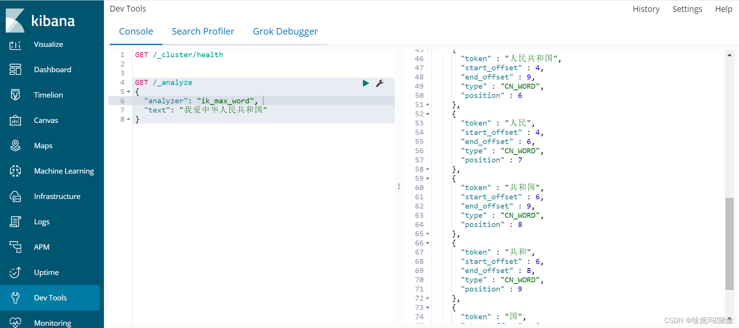This screenshot has height=328, width=739.
Task: Click the token "国" at line 74
Action: (x=514, y=316)
